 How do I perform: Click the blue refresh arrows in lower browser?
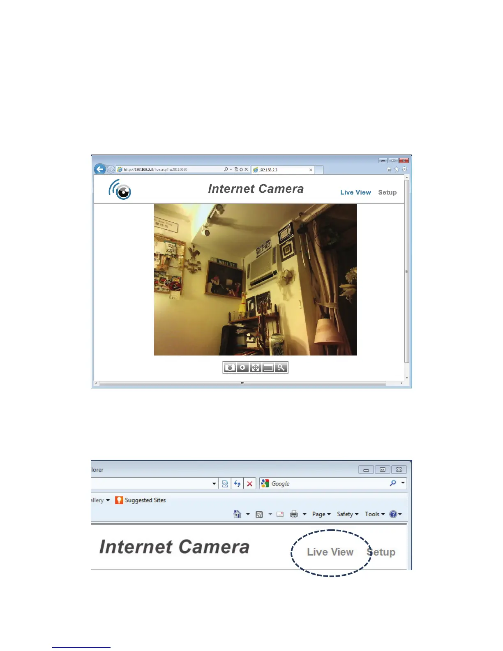click(x=237, y=483)
